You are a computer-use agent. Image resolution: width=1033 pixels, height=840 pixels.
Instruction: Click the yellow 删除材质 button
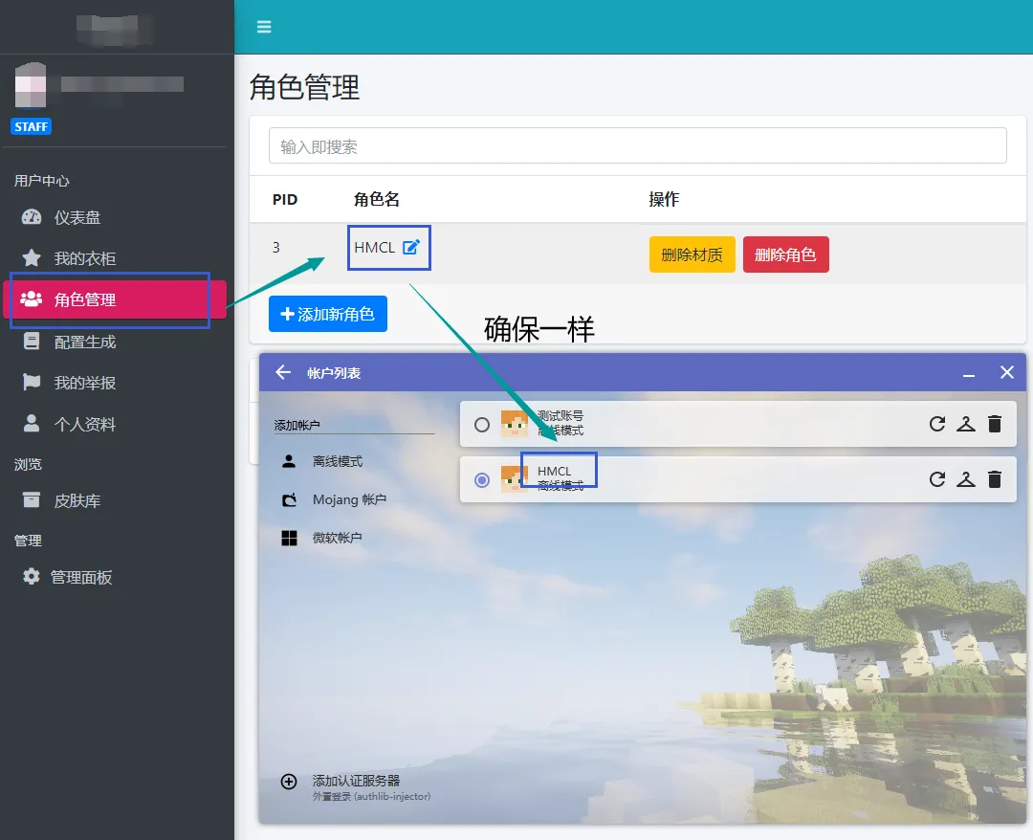coord(692,254)
